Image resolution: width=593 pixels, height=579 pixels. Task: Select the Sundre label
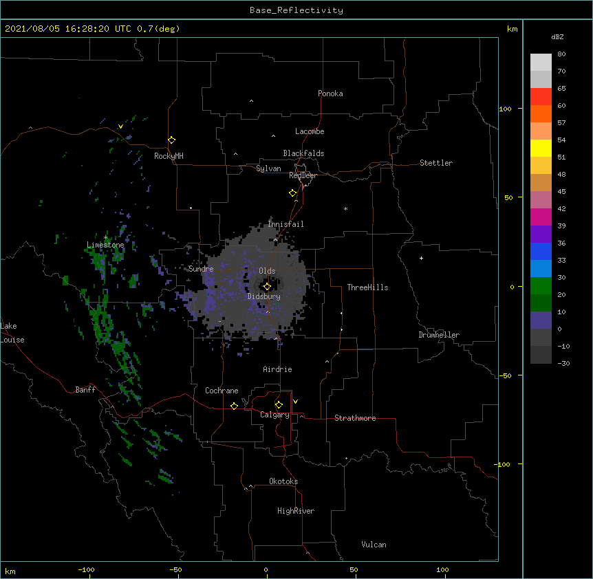(201, 269)
